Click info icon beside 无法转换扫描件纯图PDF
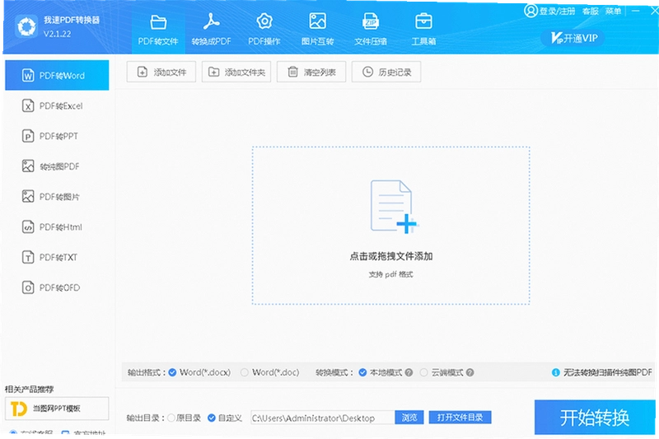Screen dimensions: 659x439 pyautogui.click(x=555, y=372)
